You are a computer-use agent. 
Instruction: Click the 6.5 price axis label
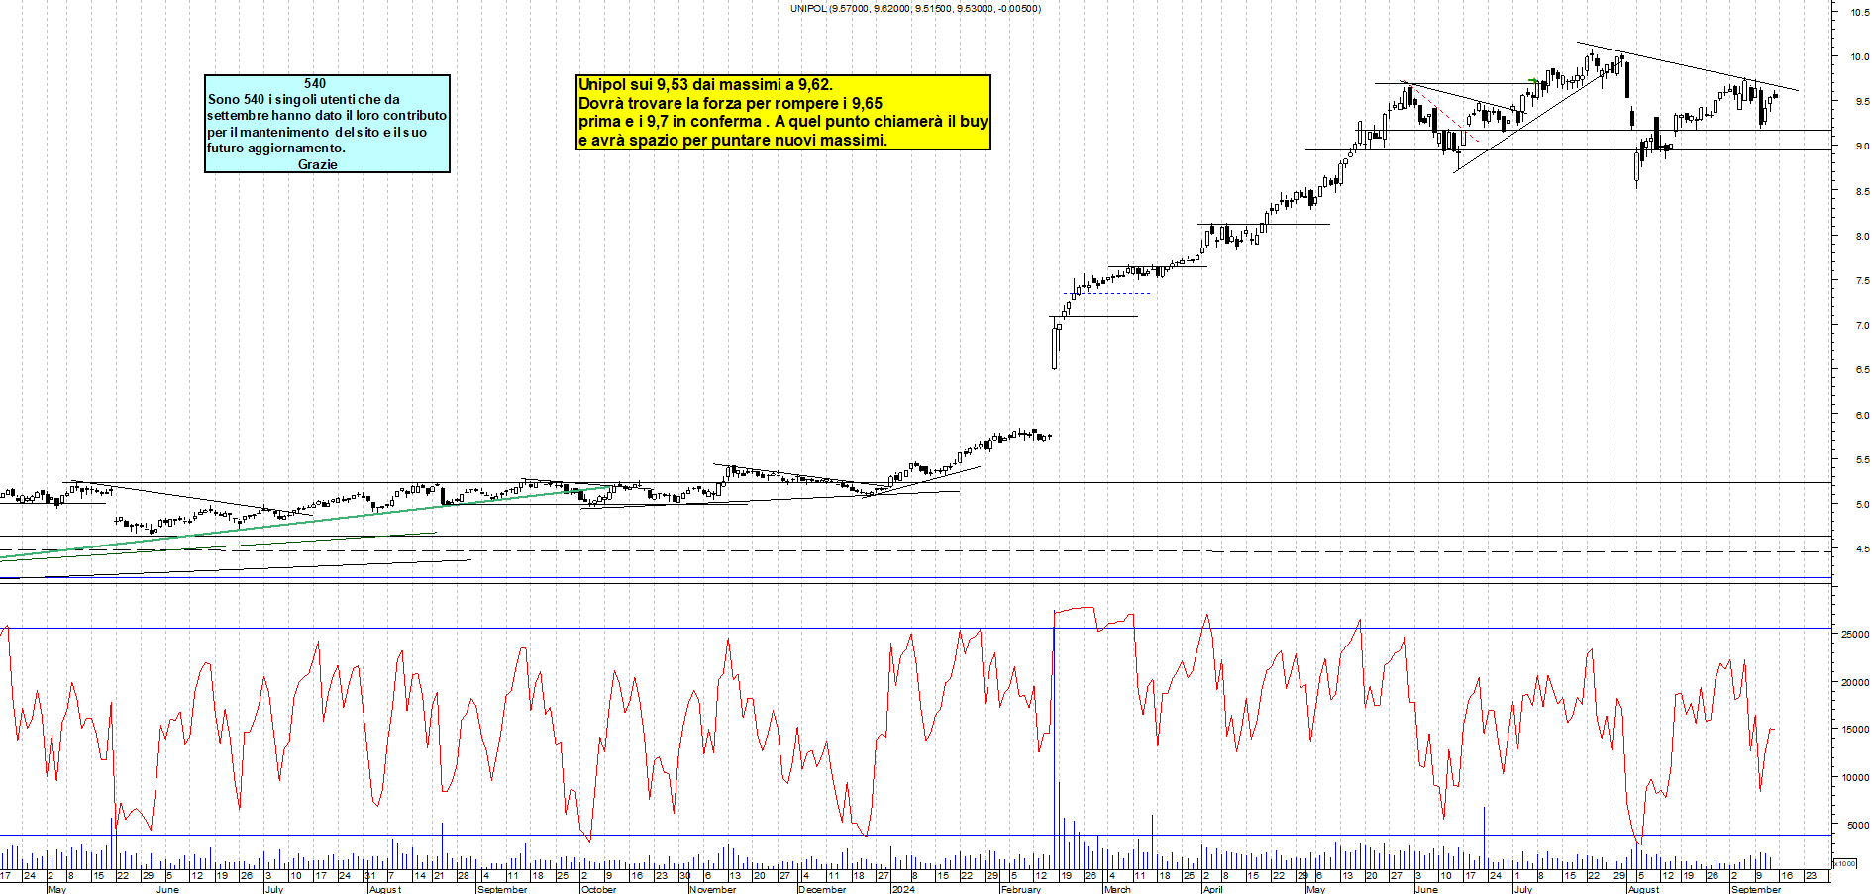point(1862,369)
